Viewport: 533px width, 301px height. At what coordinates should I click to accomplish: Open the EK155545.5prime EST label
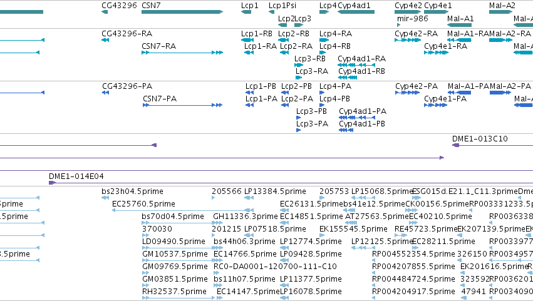tap(353, 229)
